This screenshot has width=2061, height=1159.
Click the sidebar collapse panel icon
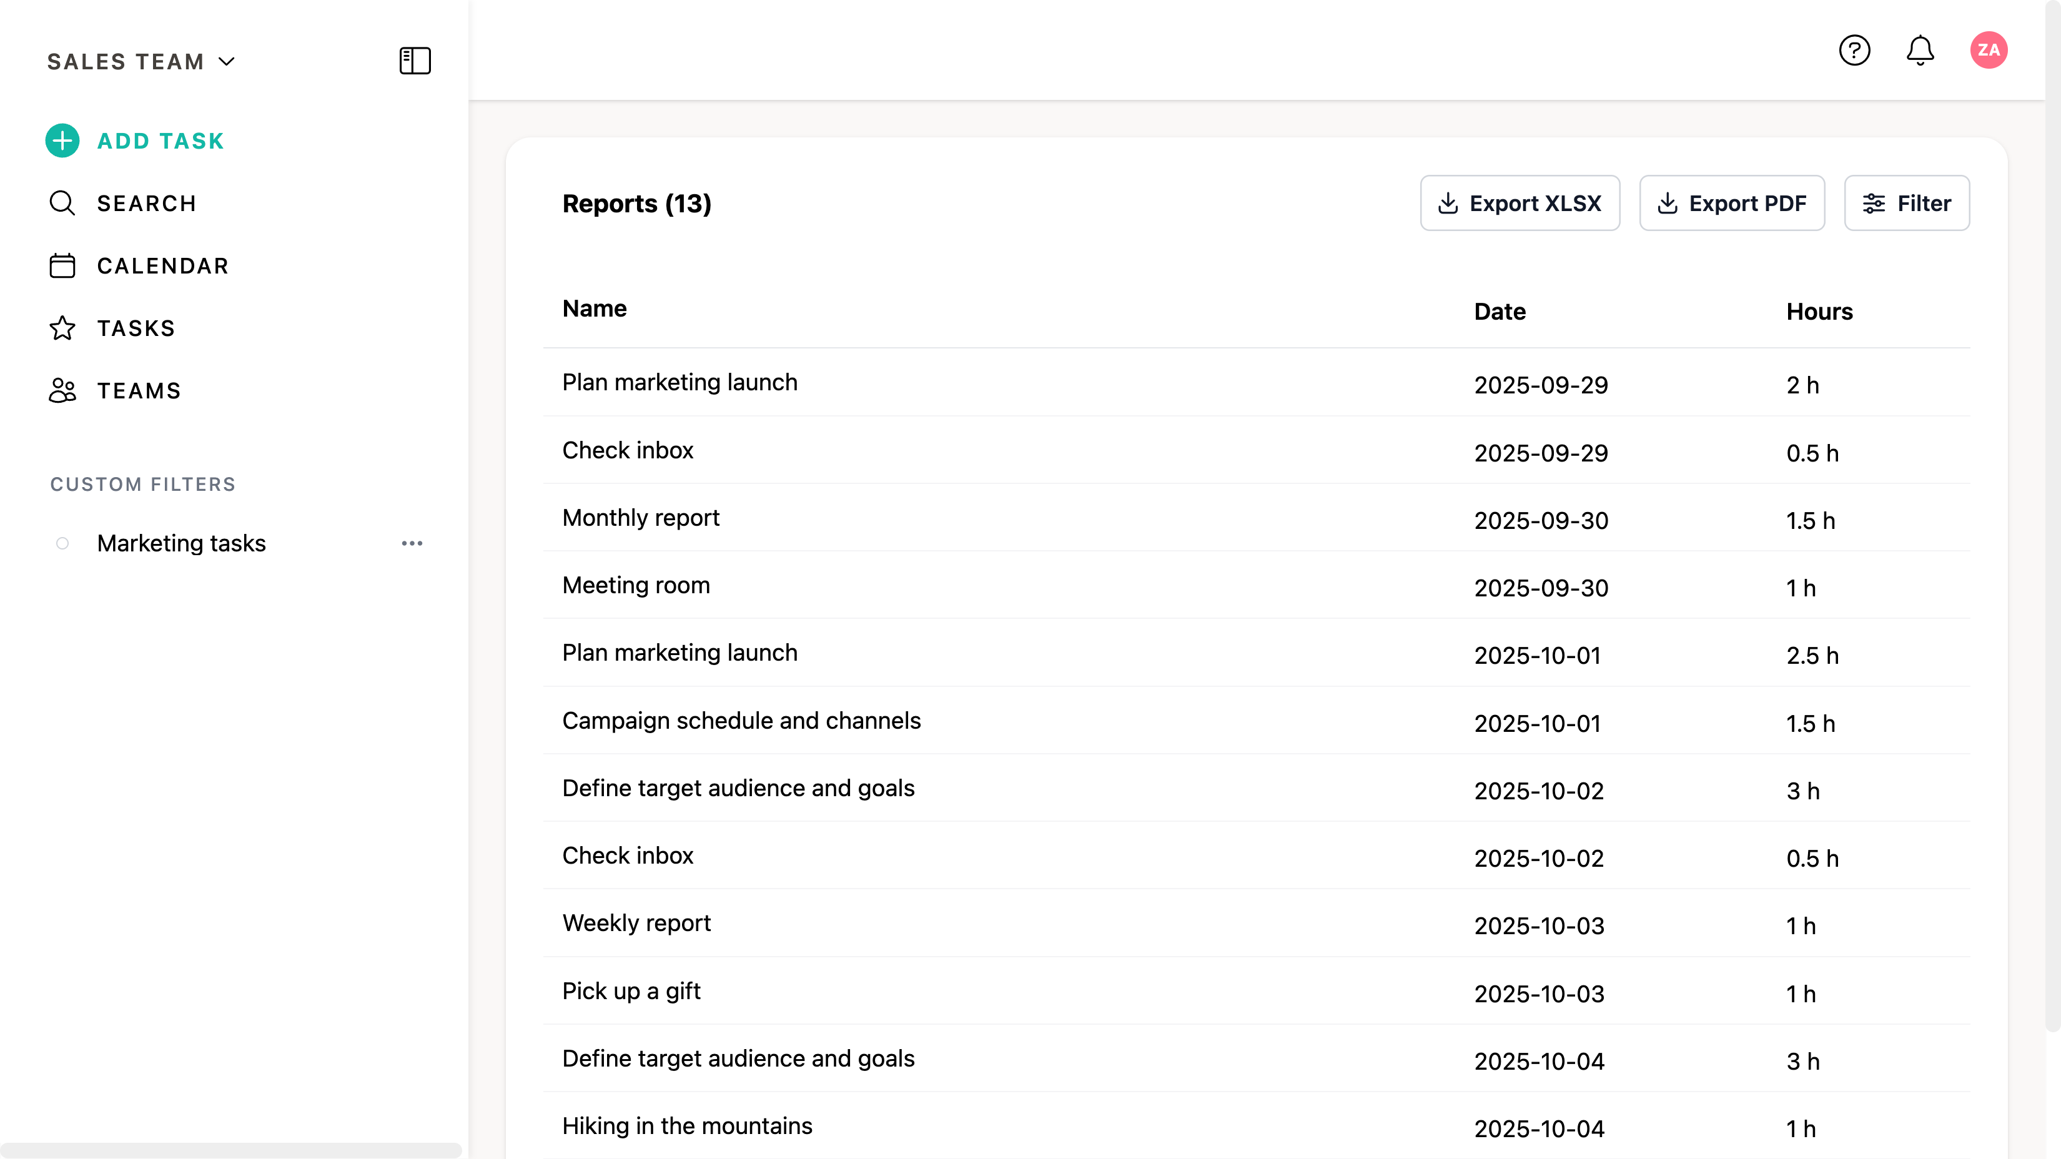(415, 61)
